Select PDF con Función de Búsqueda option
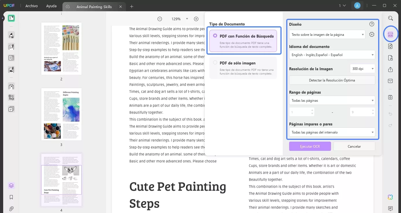 243,41
